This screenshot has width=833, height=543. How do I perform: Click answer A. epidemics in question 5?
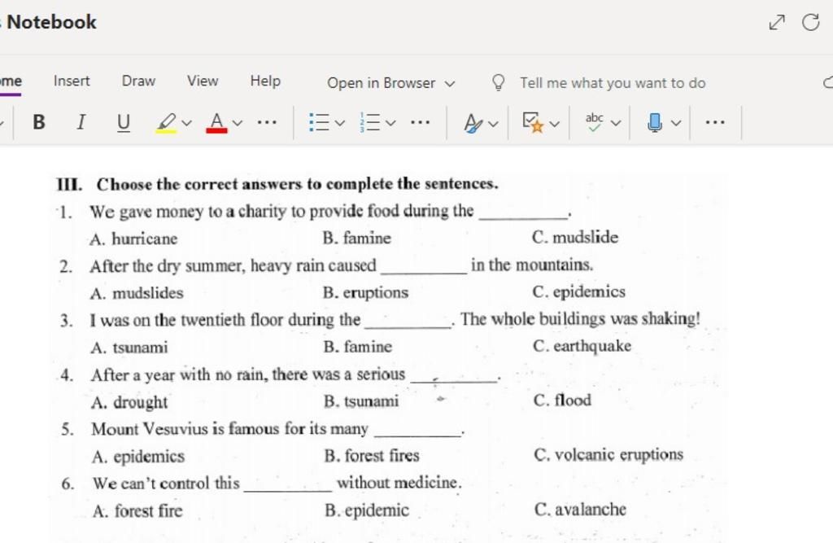(138, 457)
